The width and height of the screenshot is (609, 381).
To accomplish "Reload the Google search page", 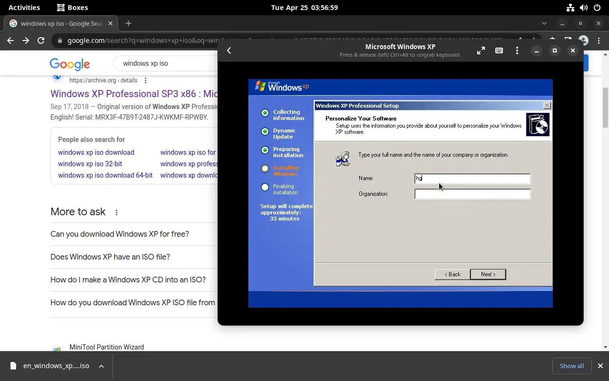I will [x=41, y=40].
